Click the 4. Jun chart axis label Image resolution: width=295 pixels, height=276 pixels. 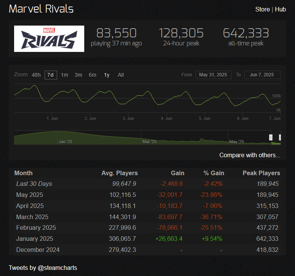pyautogui.click(x=167, y=118)
